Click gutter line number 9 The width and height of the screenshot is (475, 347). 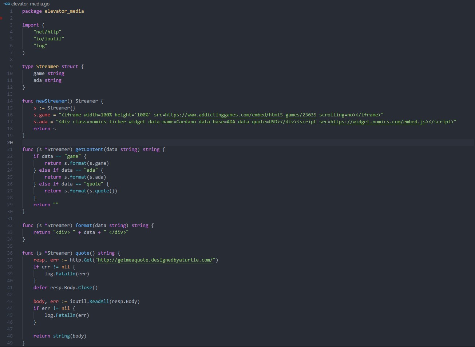point(11,66)
